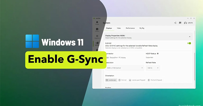Select the System sidebar icon

point(97,44)
